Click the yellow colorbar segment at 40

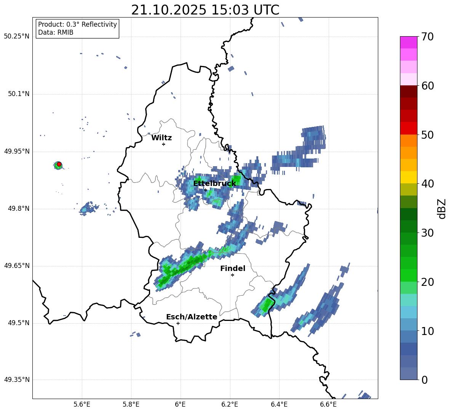click(408, 177)
